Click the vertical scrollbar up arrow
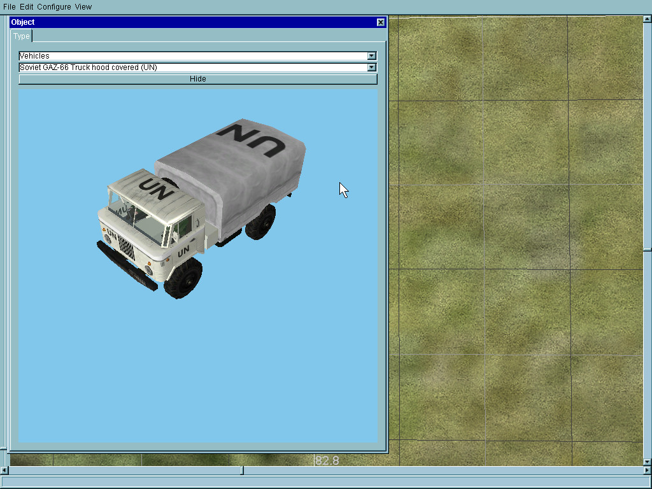 pyautogui.click(x=648, y=18)
